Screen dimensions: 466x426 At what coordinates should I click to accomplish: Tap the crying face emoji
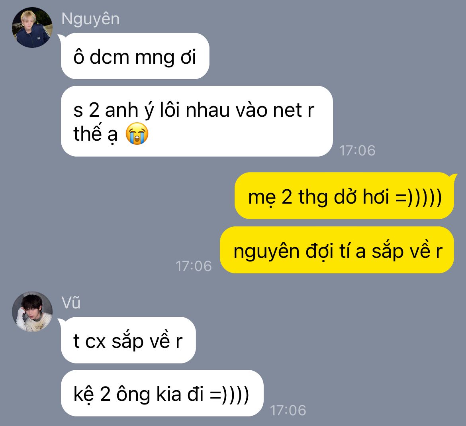coord(137,133)
